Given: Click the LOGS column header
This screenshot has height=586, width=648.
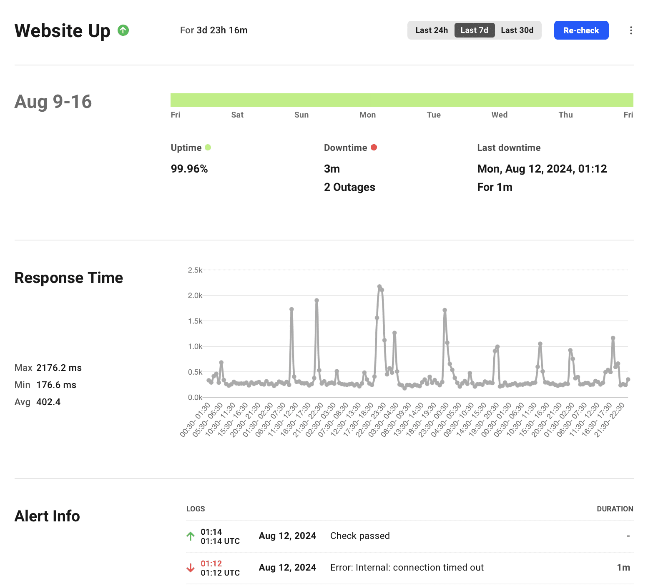Looking at the screenshot, I should coord(196,509).
